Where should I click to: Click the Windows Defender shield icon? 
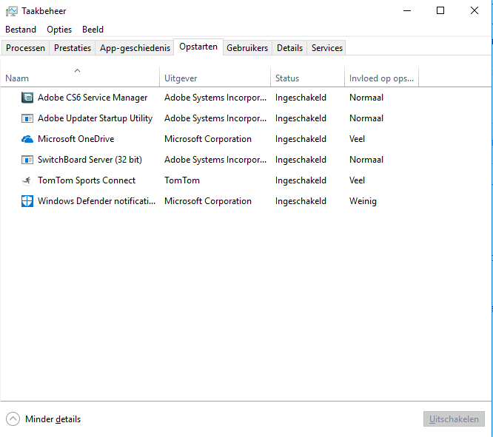click(27, 201)
